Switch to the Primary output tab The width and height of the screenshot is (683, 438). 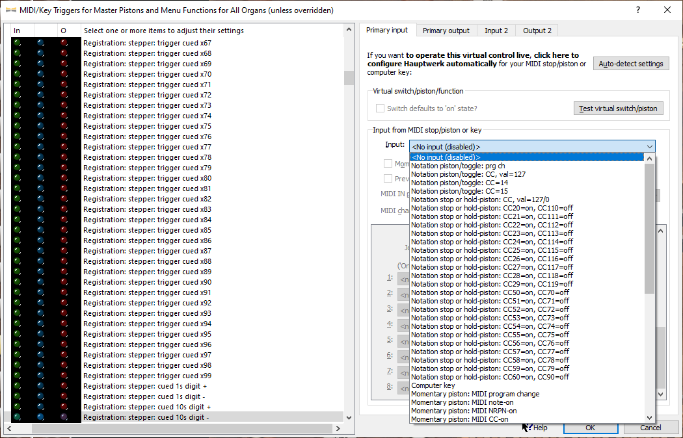tap(446, 31)
